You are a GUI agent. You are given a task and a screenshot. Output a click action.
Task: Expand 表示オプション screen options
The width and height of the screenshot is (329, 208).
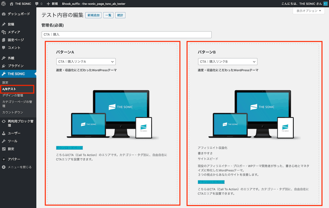[x=309, y=11]
